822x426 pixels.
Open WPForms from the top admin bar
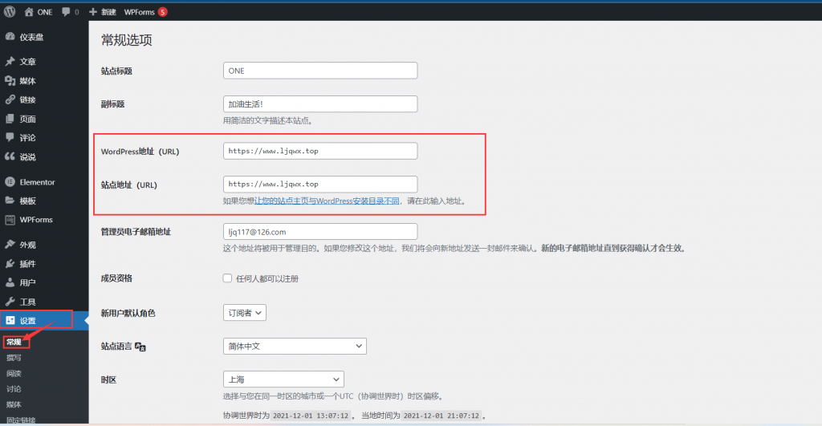click(139, 12)
